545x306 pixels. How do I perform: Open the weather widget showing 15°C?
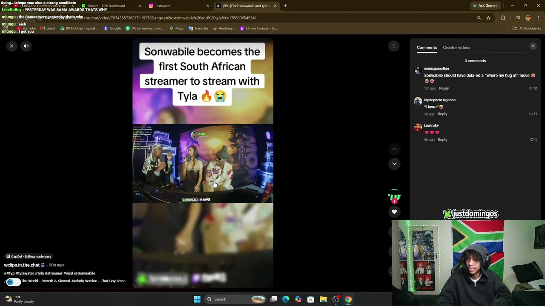coord(20,299)
